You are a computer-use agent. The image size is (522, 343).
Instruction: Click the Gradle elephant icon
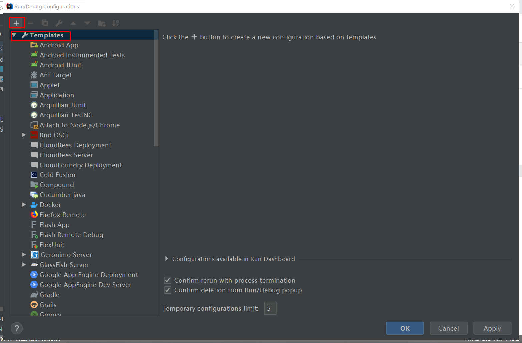click(34, 295)
